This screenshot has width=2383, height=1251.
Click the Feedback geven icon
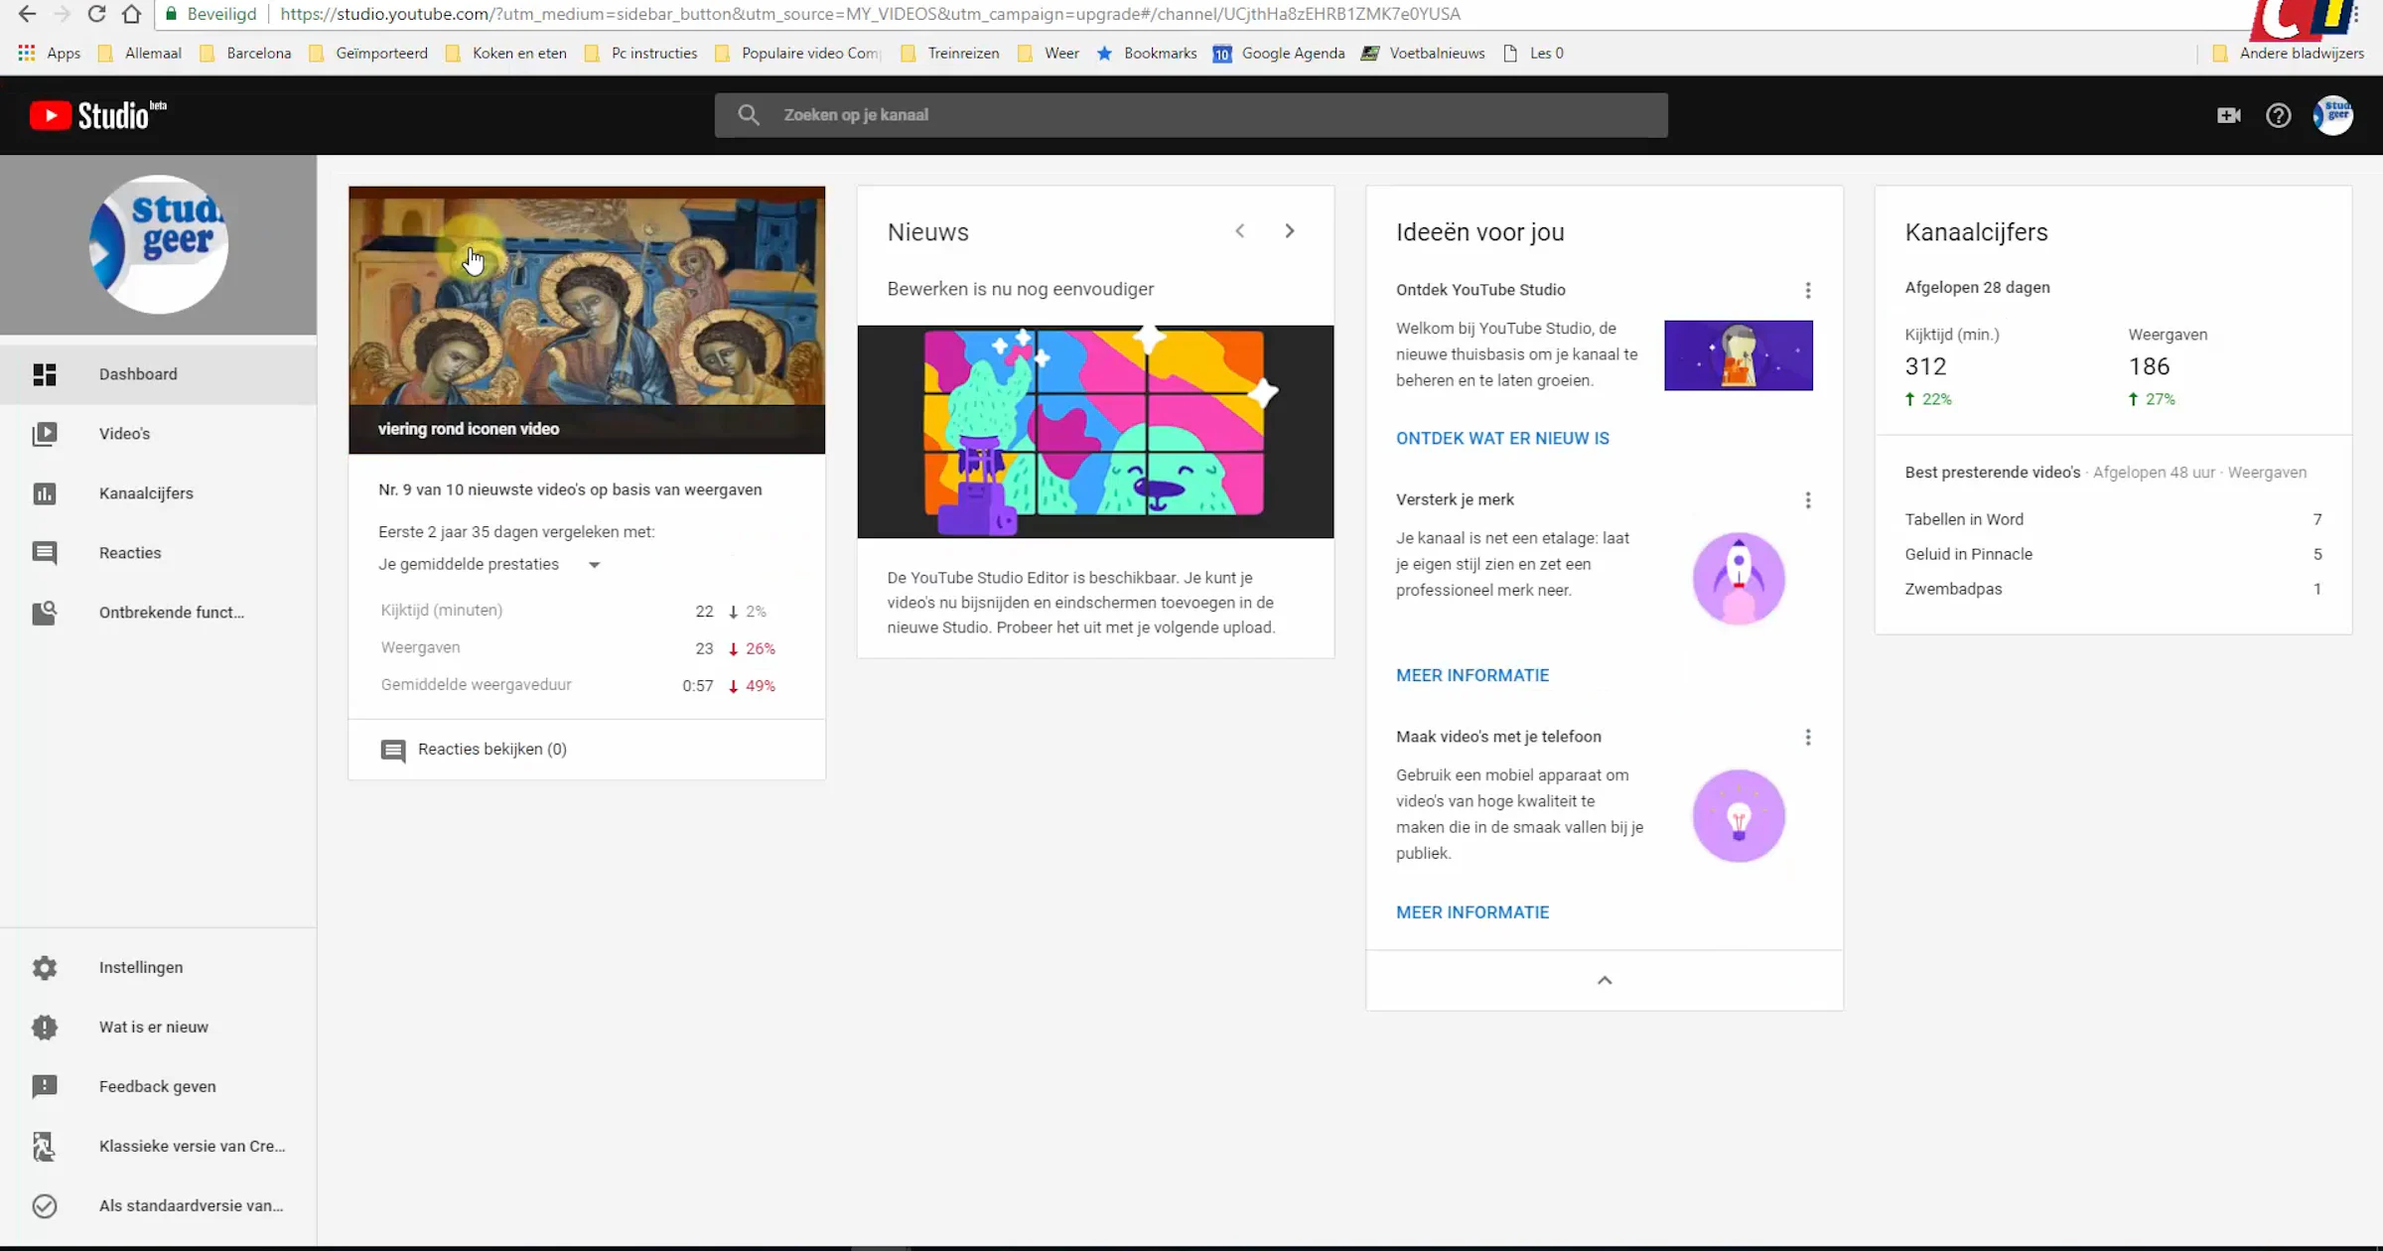click(45, 1086)
